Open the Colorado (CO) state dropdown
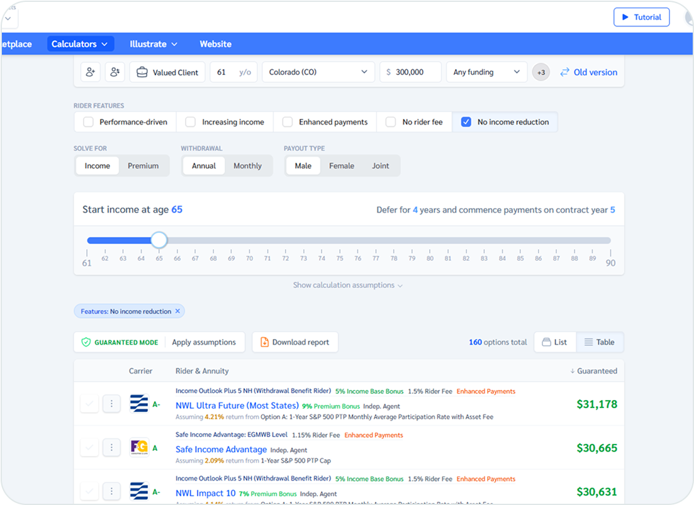The image size is (694, 505). point(318,72)
